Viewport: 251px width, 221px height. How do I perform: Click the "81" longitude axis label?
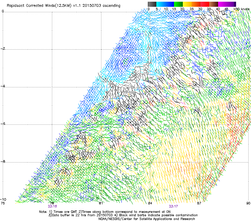[101, 203]
